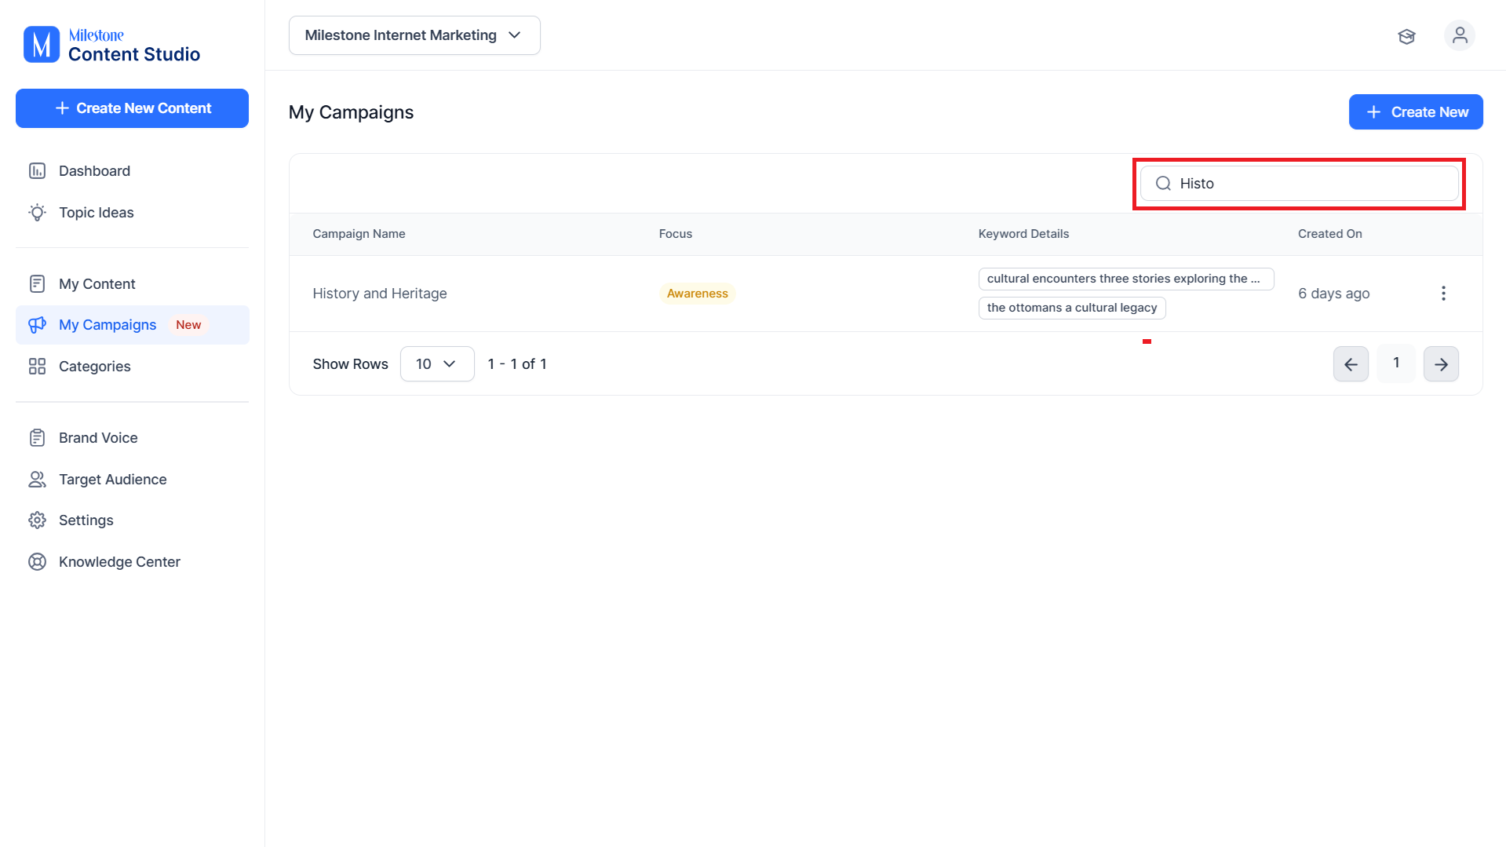
Task: Open Settings in the sidebar
Action: [x=132, y=520]
